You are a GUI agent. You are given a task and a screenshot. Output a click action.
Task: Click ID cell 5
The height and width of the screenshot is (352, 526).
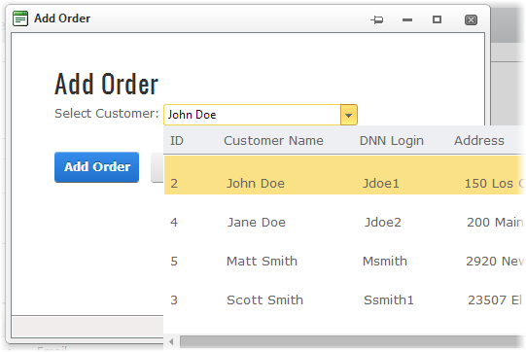(x=174, y=262)
